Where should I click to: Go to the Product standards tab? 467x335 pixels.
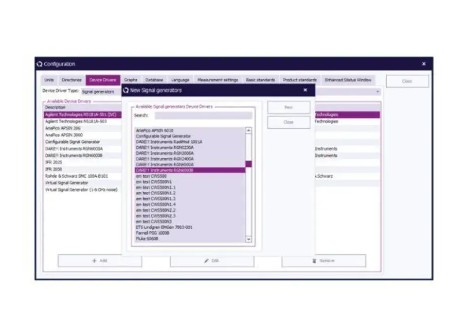[x=300, y=80]
